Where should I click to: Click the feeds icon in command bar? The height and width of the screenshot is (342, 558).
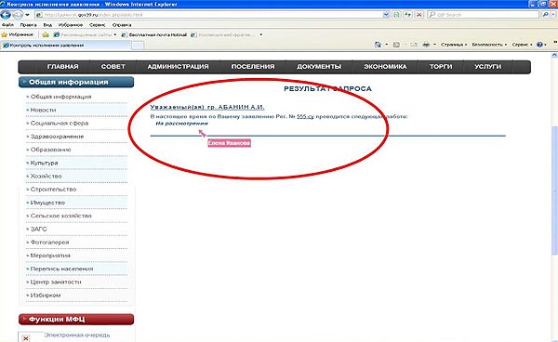[396, 45]
